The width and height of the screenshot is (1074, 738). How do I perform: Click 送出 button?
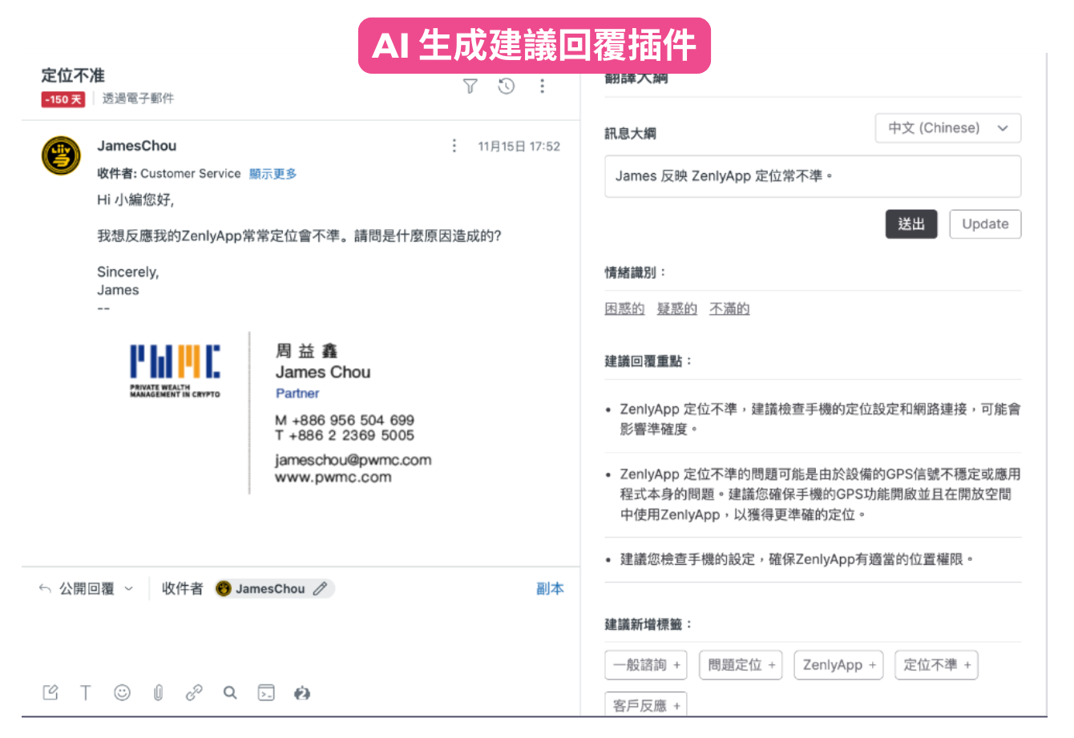911,224
